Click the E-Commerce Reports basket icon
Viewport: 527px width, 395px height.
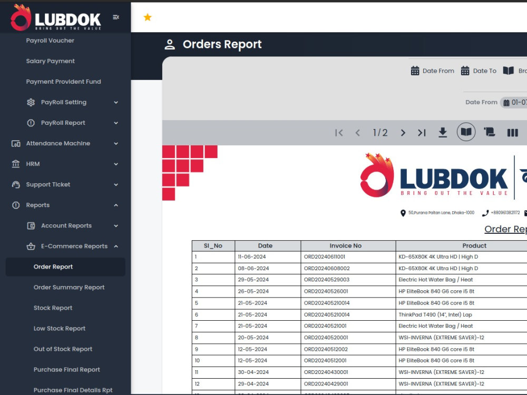[31, 246]
